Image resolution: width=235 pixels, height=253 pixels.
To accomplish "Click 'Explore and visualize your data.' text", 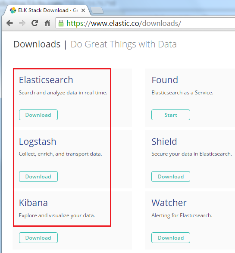I will [57, 216].
